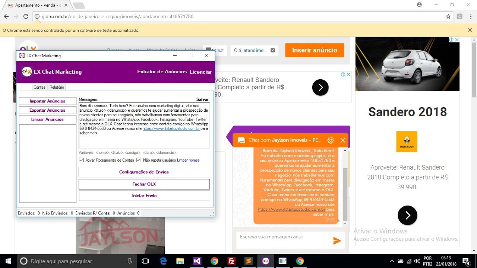Click the Chrome back arrow
The height and width of the screenshot is (268, 477).
point(6,16)
